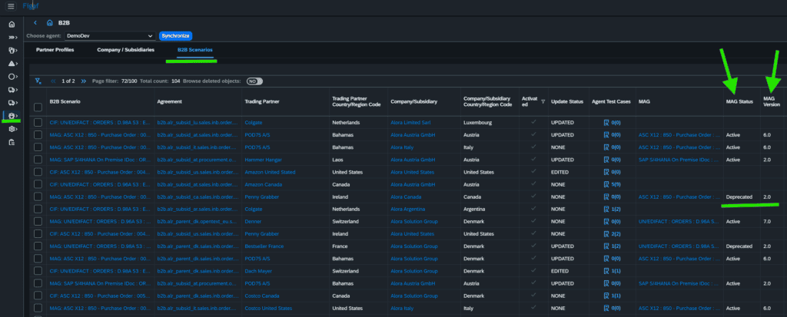787x317 pixels.
Task: Open Alora Argentina company link
Action: click(407, 209)
